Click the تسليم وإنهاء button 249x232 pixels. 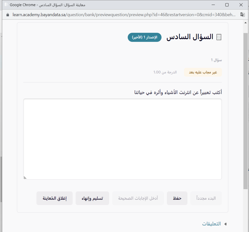point(92,198)
